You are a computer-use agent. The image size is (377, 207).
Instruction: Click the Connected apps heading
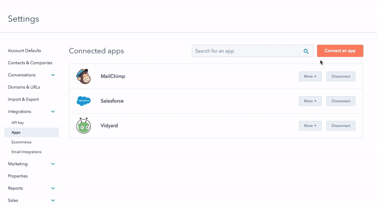pos(97,51)
